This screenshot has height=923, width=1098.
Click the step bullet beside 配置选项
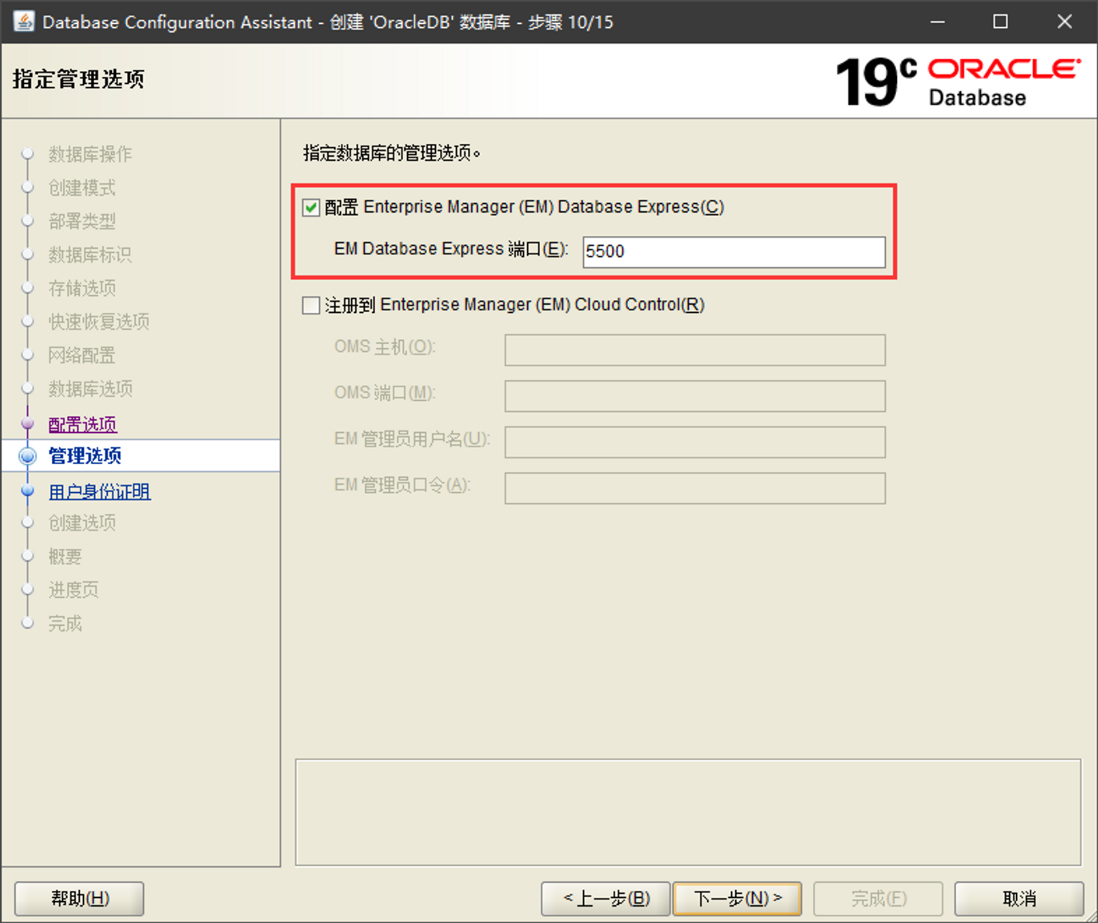click(28, 424)
